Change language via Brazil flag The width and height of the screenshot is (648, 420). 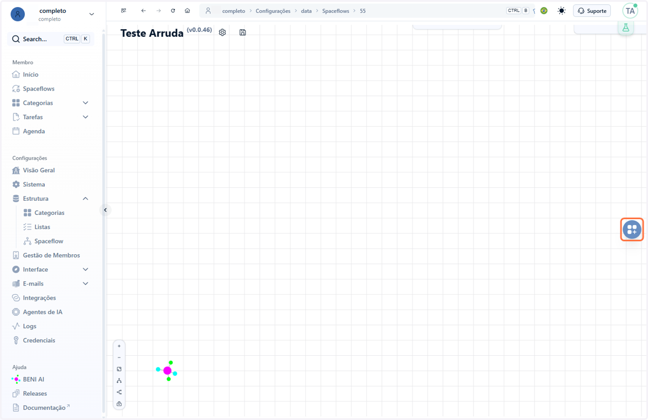[x=544, y=11]
